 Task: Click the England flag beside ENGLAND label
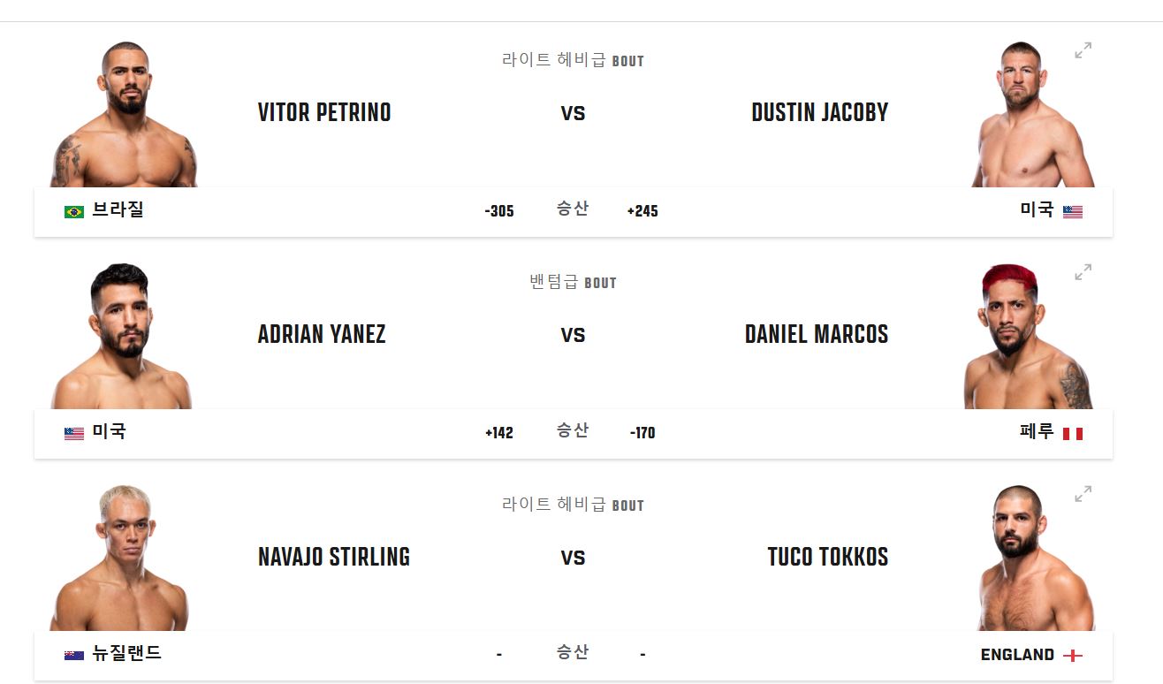(x=1073, y=654)
